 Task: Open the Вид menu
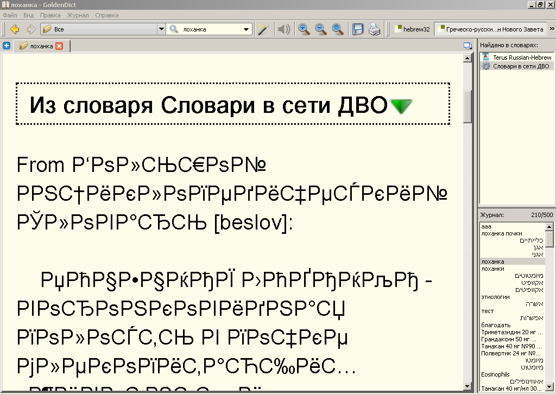[28, 15]
